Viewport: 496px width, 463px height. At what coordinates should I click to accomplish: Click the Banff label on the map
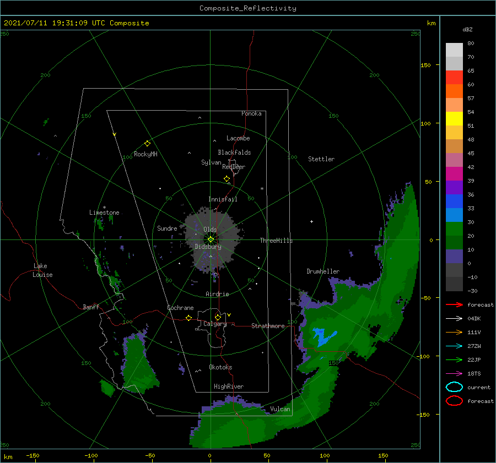91,307
